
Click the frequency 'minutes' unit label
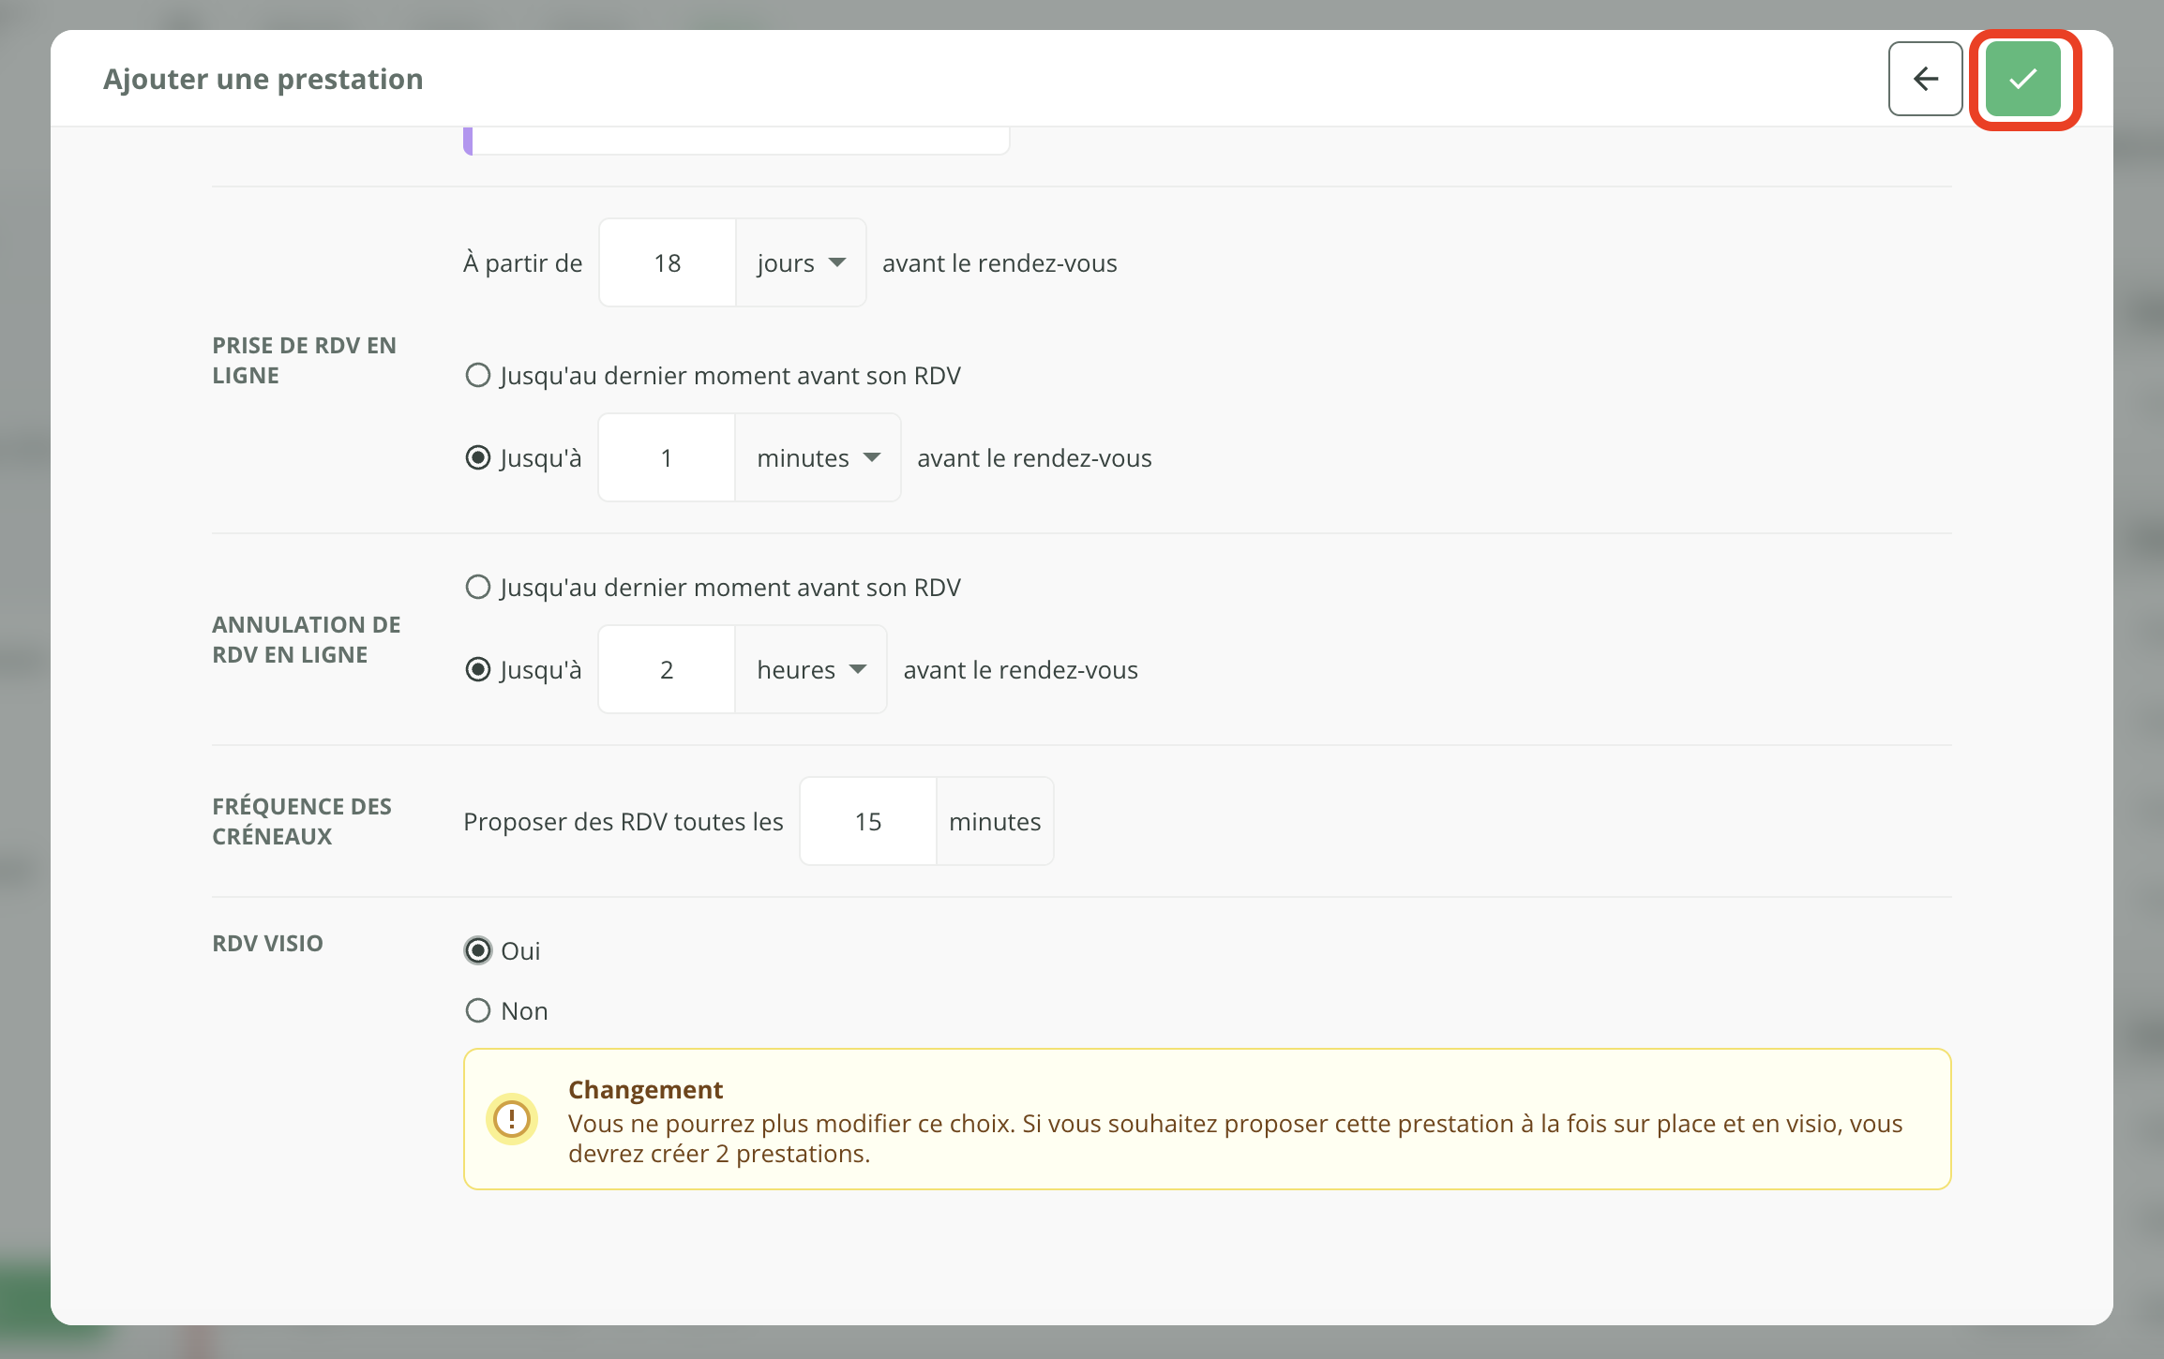coord(995,822)
